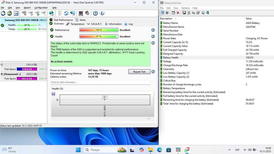Click the globe with computer toolbar icon
Viewport: 274px width, 154px height.
[73, 13]
